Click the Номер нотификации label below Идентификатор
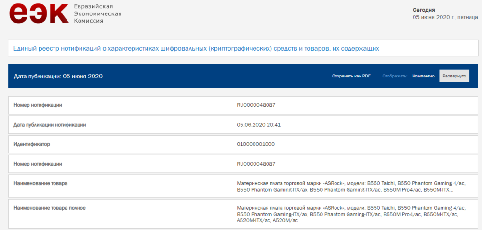This screenshot has width=482, height=230. [x=38, y=164]
